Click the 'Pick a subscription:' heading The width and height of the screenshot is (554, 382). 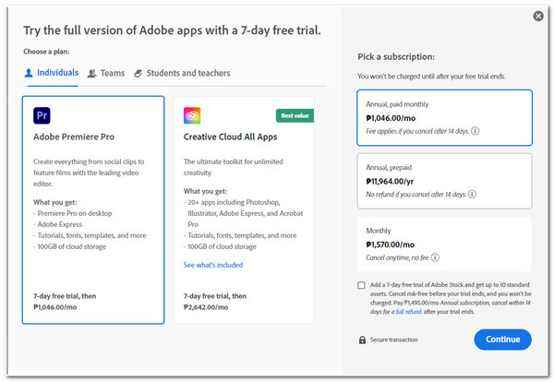pos(396,57)
